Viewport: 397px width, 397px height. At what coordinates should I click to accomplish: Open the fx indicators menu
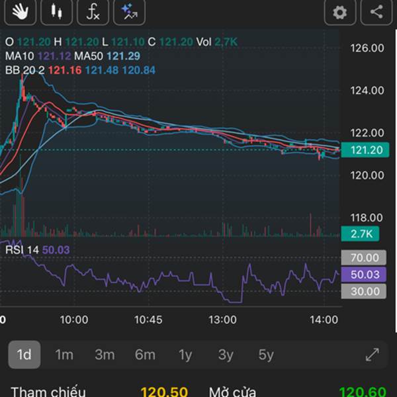click(x=93, y=12)
